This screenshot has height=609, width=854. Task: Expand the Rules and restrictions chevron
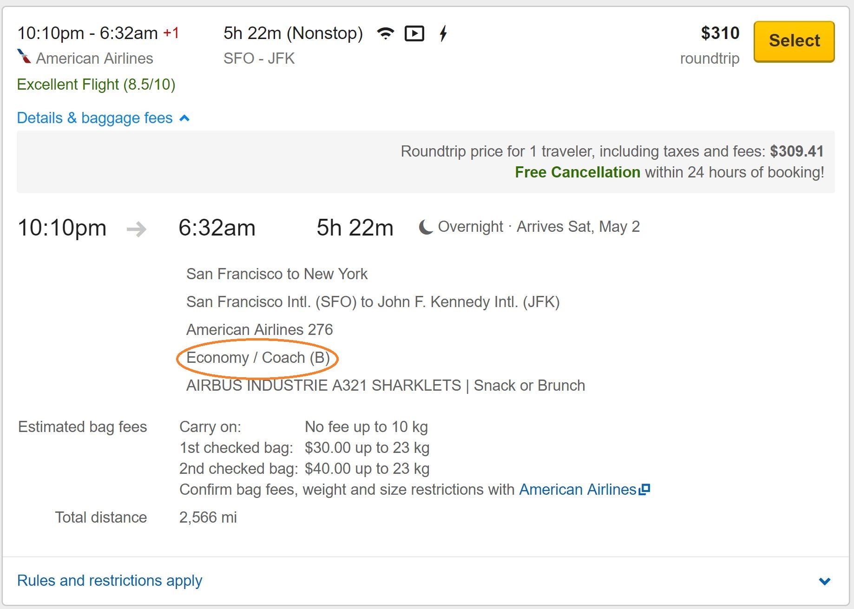point(825,581)
